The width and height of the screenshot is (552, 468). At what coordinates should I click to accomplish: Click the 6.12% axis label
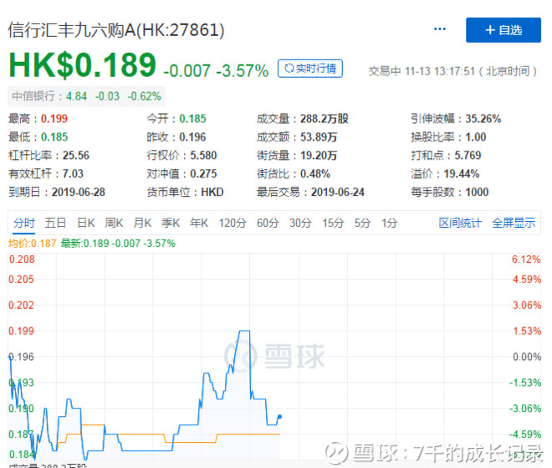coord(526,260)
